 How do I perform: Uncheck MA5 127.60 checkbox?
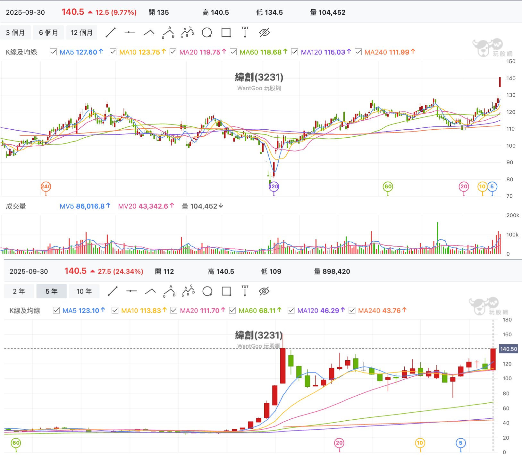click(x=54, y=52)
